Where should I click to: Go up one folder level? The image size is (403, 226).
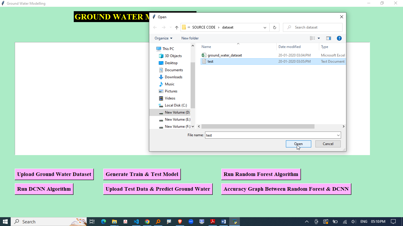(x=176, y=27)
